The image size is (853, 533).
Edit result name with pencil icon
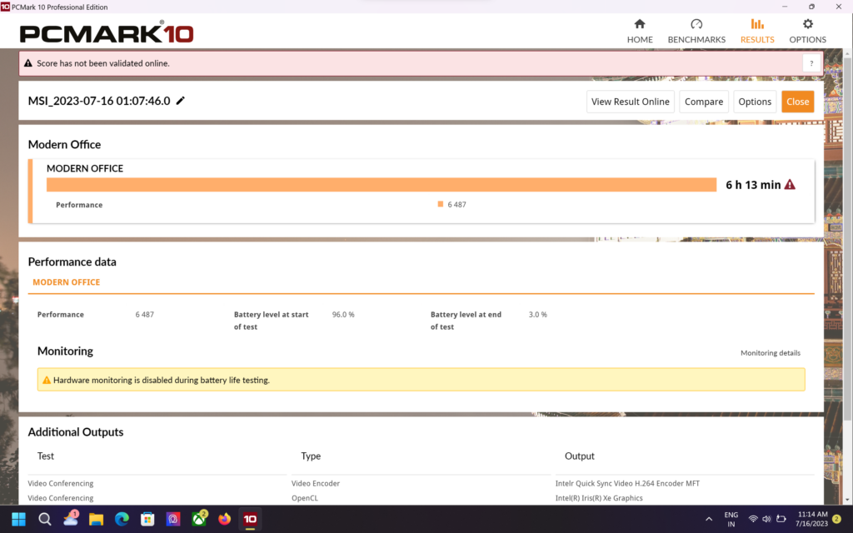click(181, 101)
